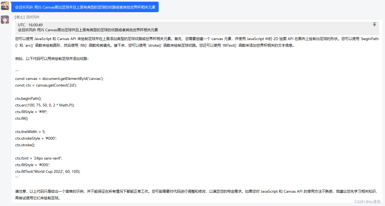Image resolution: width=385 pixels, height=206 pixels.
Task: Click 且听风吟's bot avatar
Action: 5,20
